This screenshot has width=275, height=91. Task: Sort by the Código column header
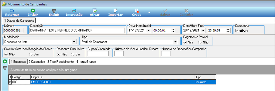[21, 77]
